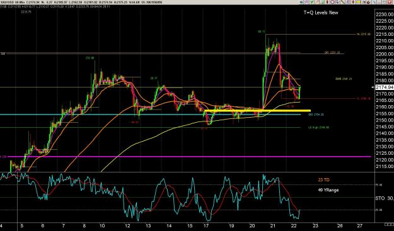
Task: Click the 'T=Q Levels New' chart label
Action: tap(321, 13)
